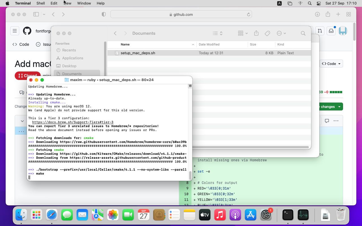
Task: Open GitHub notifications inbox icon
Action: pos(331,31)
